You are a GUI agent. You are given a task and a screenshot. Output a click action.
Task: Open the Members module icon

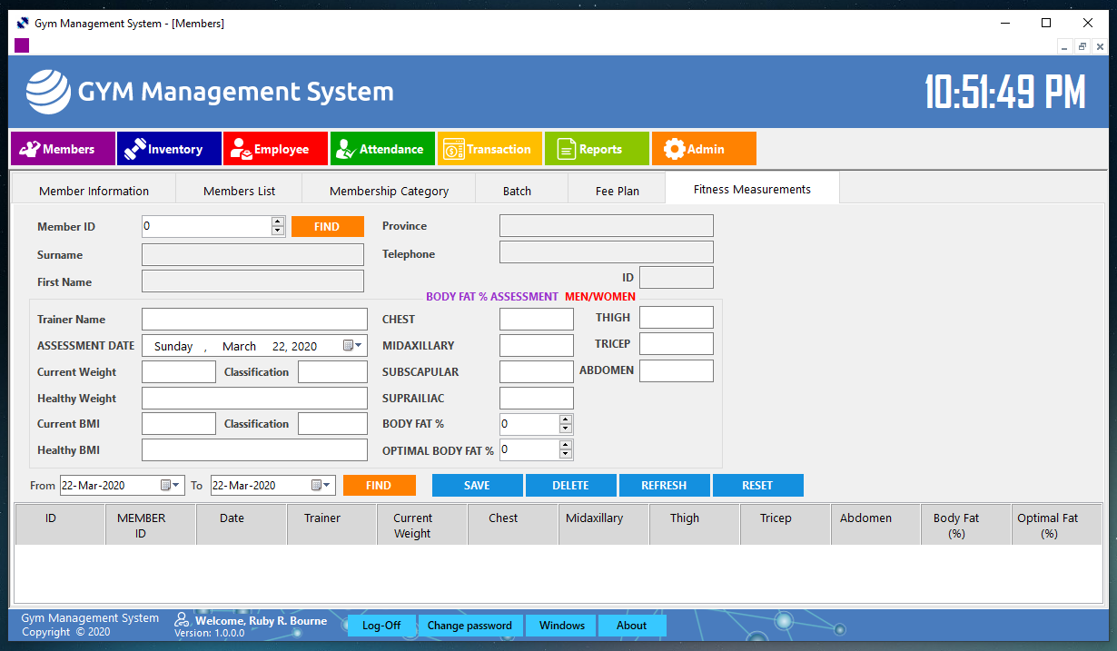pyautogui.click(x=29, y=148)
